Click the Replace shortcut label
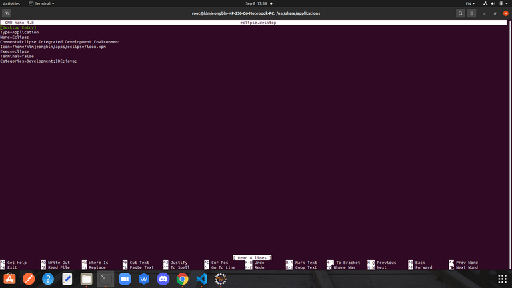This screenshot has height=288, width=512. coord(97,267)
